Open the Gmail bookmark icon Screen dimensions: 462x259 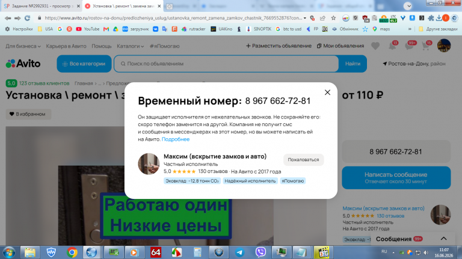106,29
